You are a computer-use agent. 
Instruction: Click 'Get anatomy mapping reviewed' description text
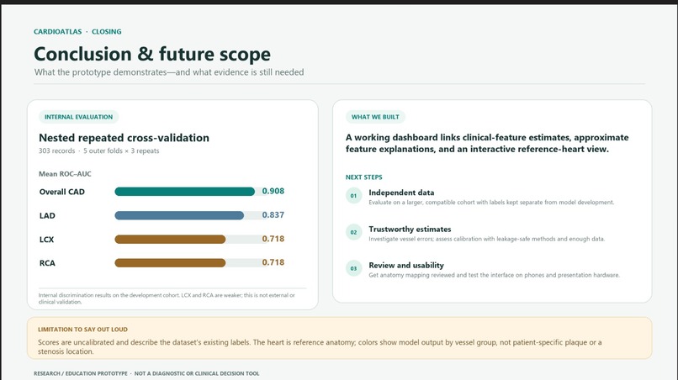click(495, 275)
